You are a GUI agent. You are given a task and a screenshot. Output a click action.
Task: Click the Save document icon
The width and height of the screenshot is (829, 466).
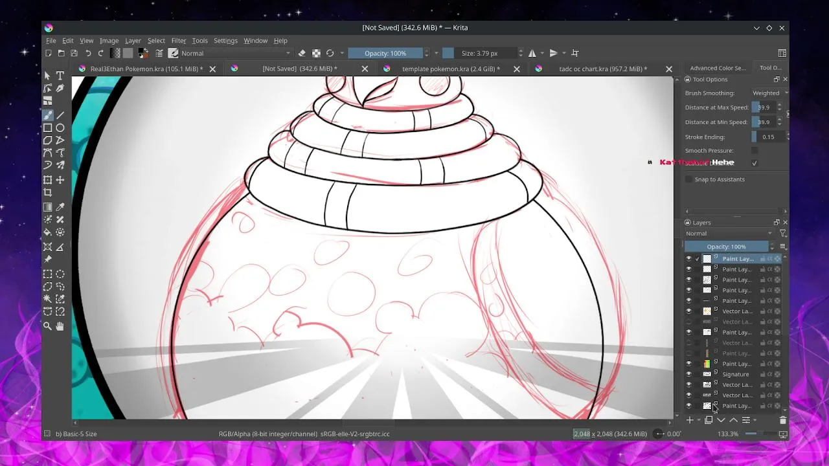pyautogui.click(x=74, y=53)
